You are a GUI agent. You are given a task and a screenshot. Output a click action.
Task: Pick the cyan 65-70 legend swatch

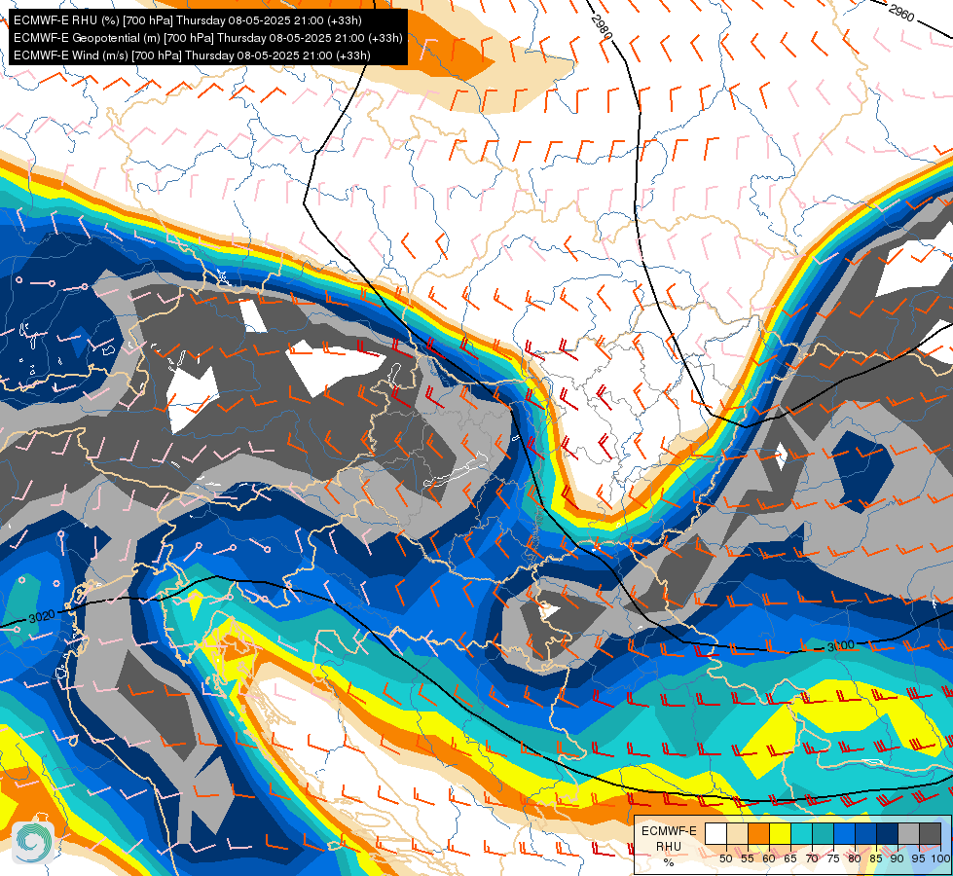point(802,833)
